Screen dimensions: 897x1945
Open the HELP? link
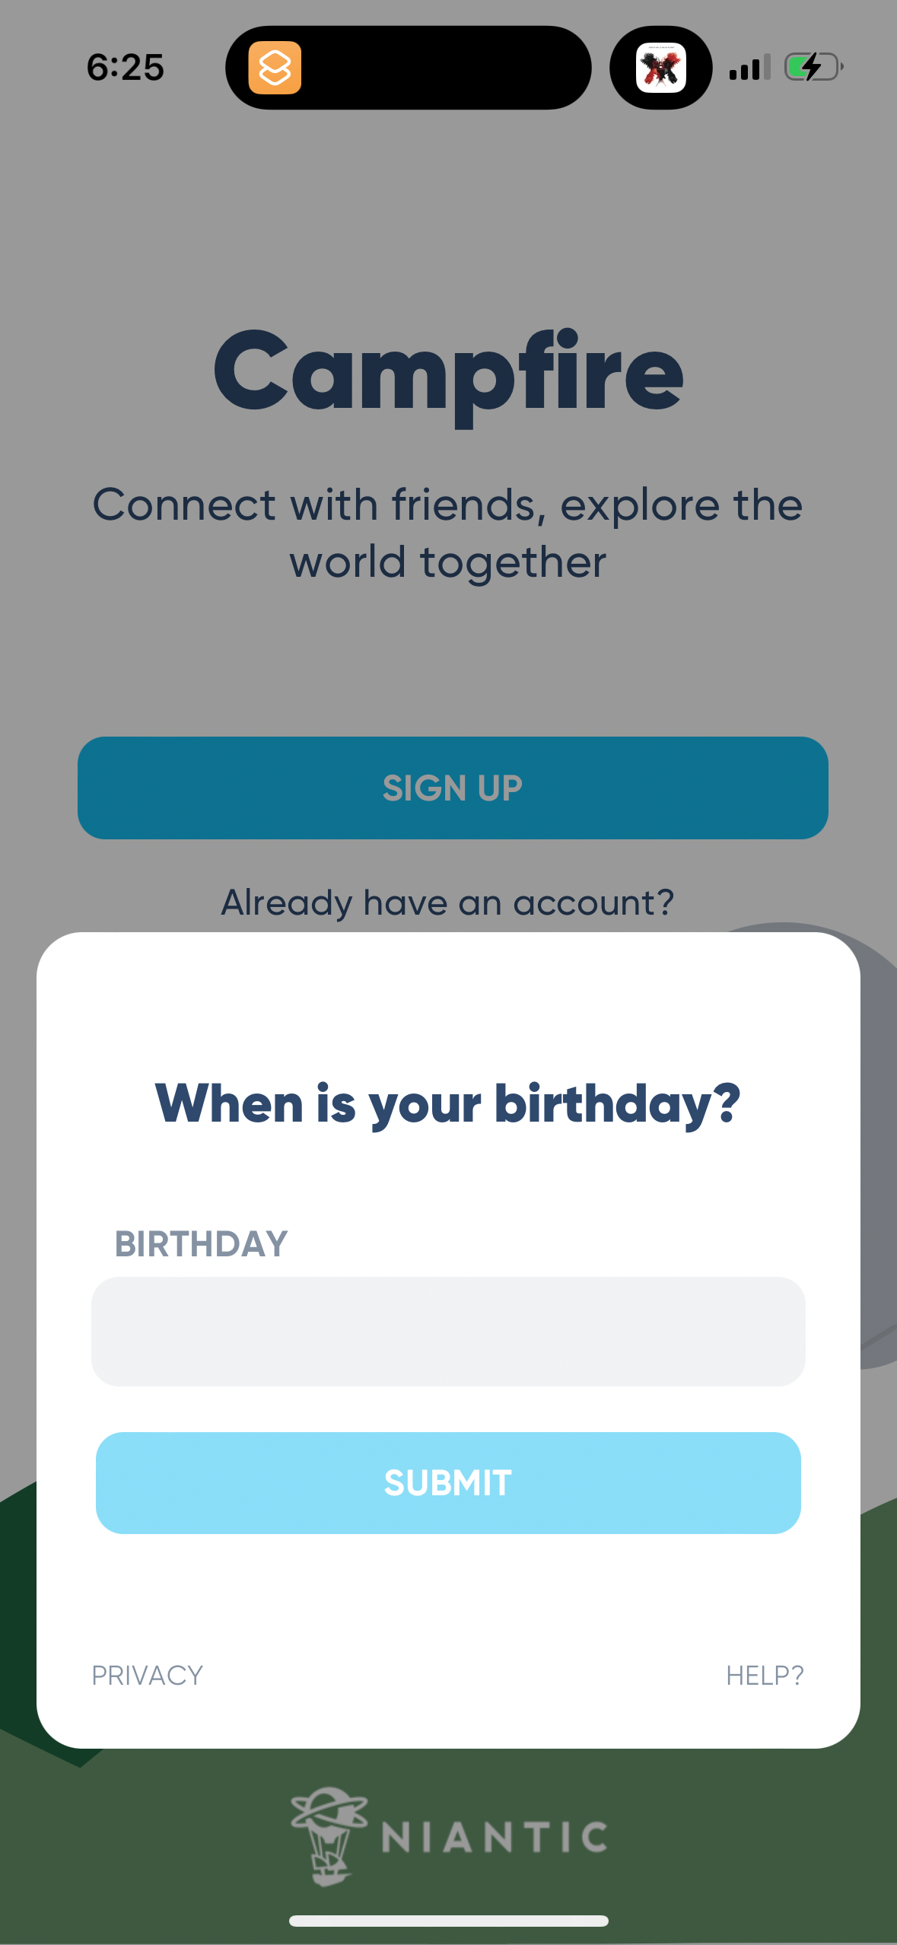[765, 1675]
